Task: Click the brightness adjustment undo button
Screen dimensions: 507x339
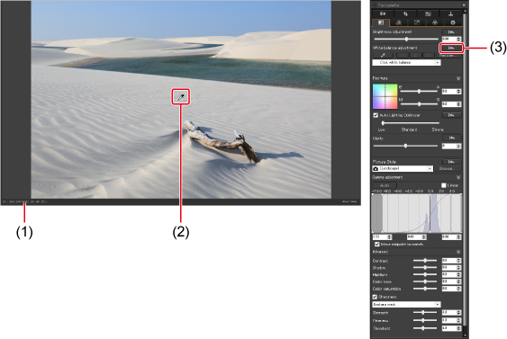Action: coord(451,32)
